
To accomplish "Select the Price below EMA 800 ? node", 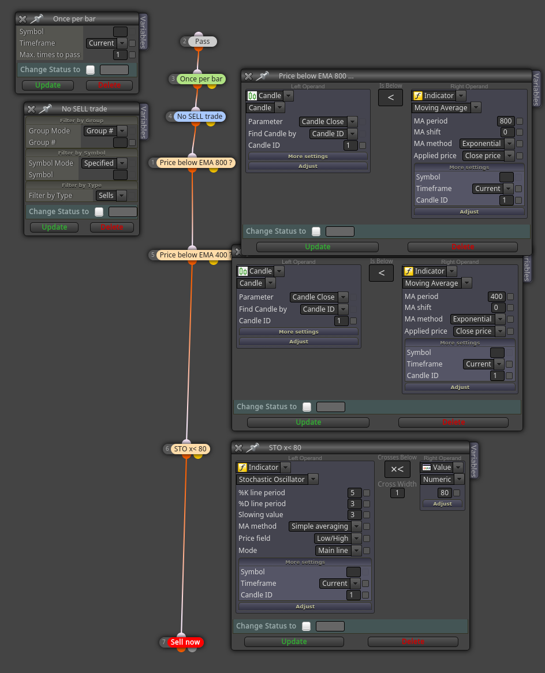I will (x=196, y=163).
